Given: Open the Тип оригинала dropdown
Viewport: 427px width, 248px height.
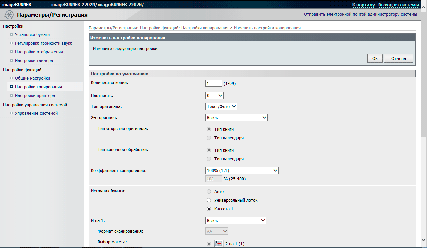Looking at the screenshot, I should [x=221, y=106].
